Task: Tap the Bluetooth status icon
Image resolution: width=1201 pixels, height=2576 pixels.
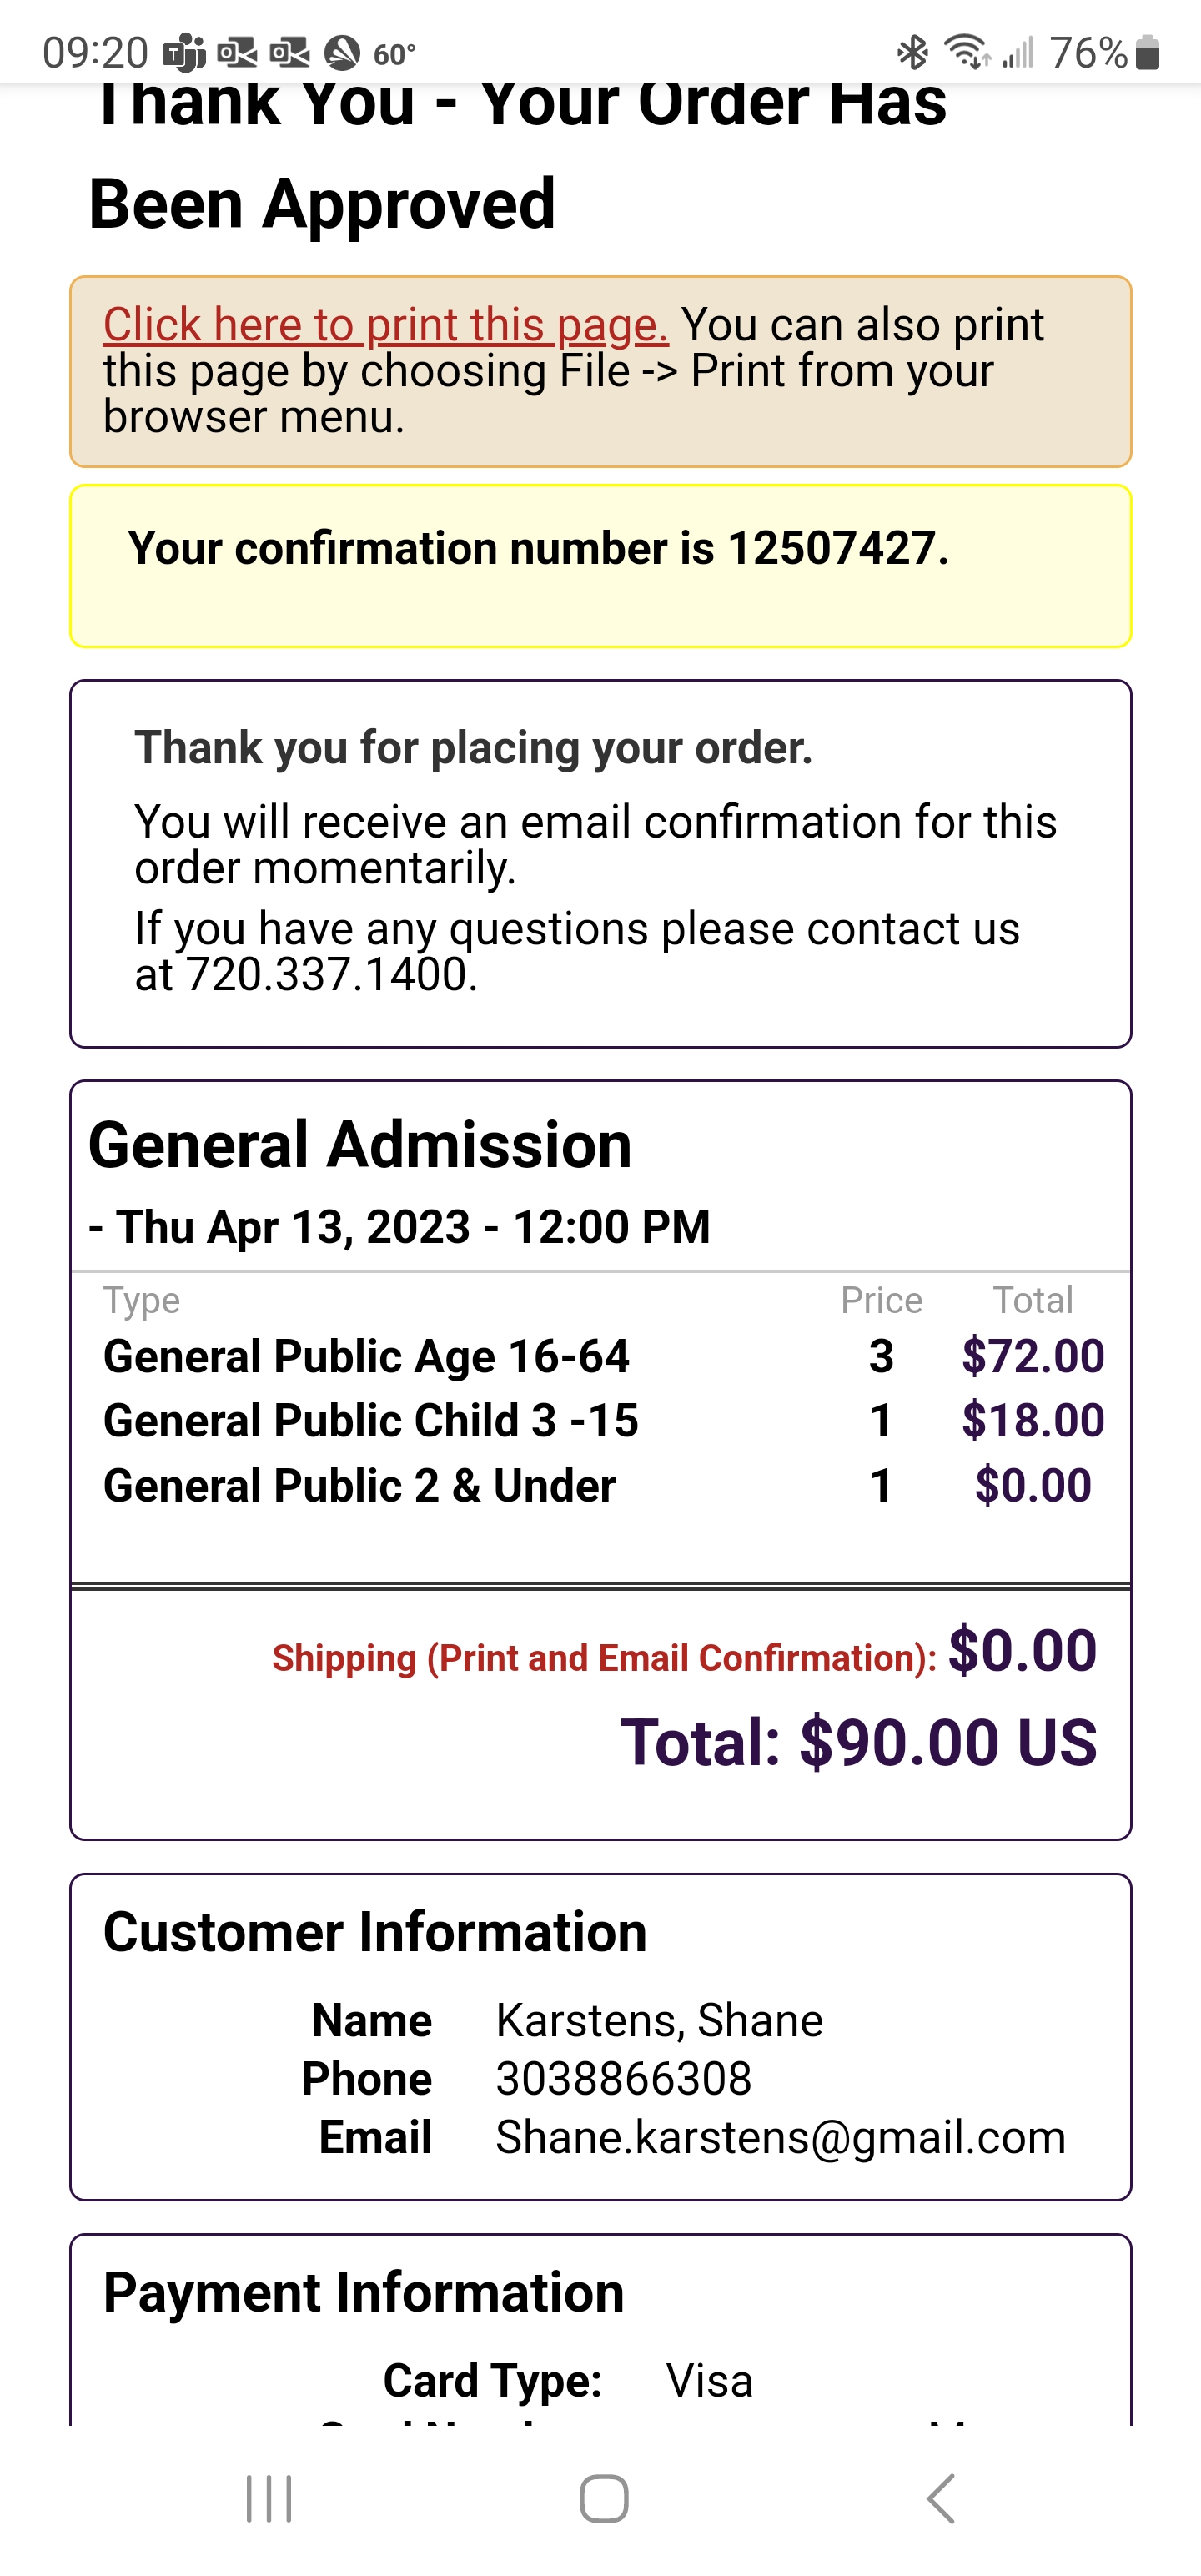Action: pos(912,52)
